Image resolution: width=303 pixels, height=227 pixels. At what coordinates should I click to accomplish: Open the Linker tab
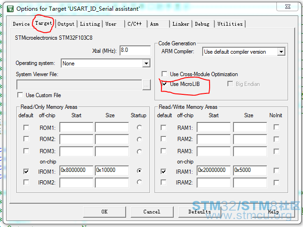(x=181, y=24)
